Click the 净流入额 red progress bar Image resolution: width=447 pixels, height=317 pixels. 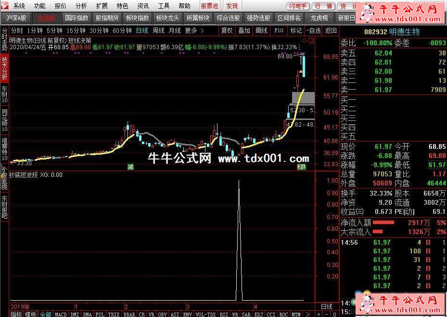click(383, 223)
